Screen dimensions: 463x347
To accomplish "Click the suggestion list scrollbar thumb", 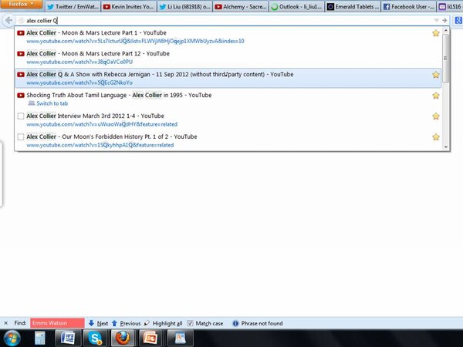I will 446,58.
